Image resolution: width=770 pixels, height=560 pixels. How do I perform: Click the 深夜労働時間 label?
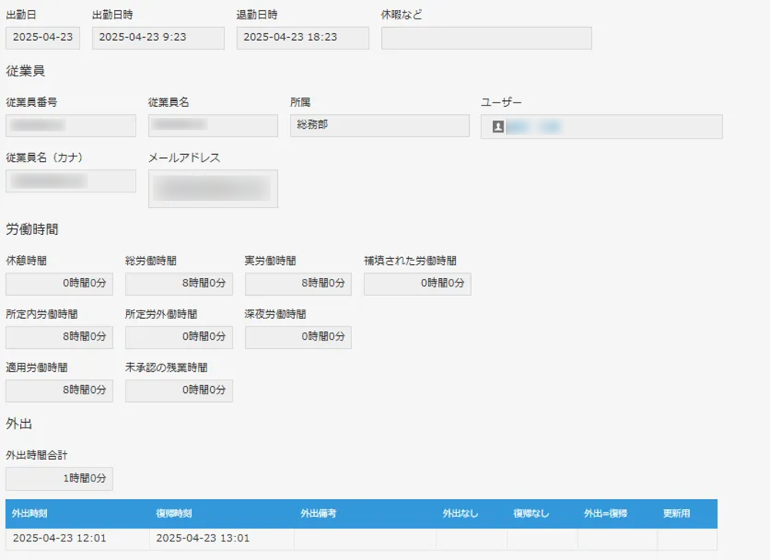coord(275,314)
